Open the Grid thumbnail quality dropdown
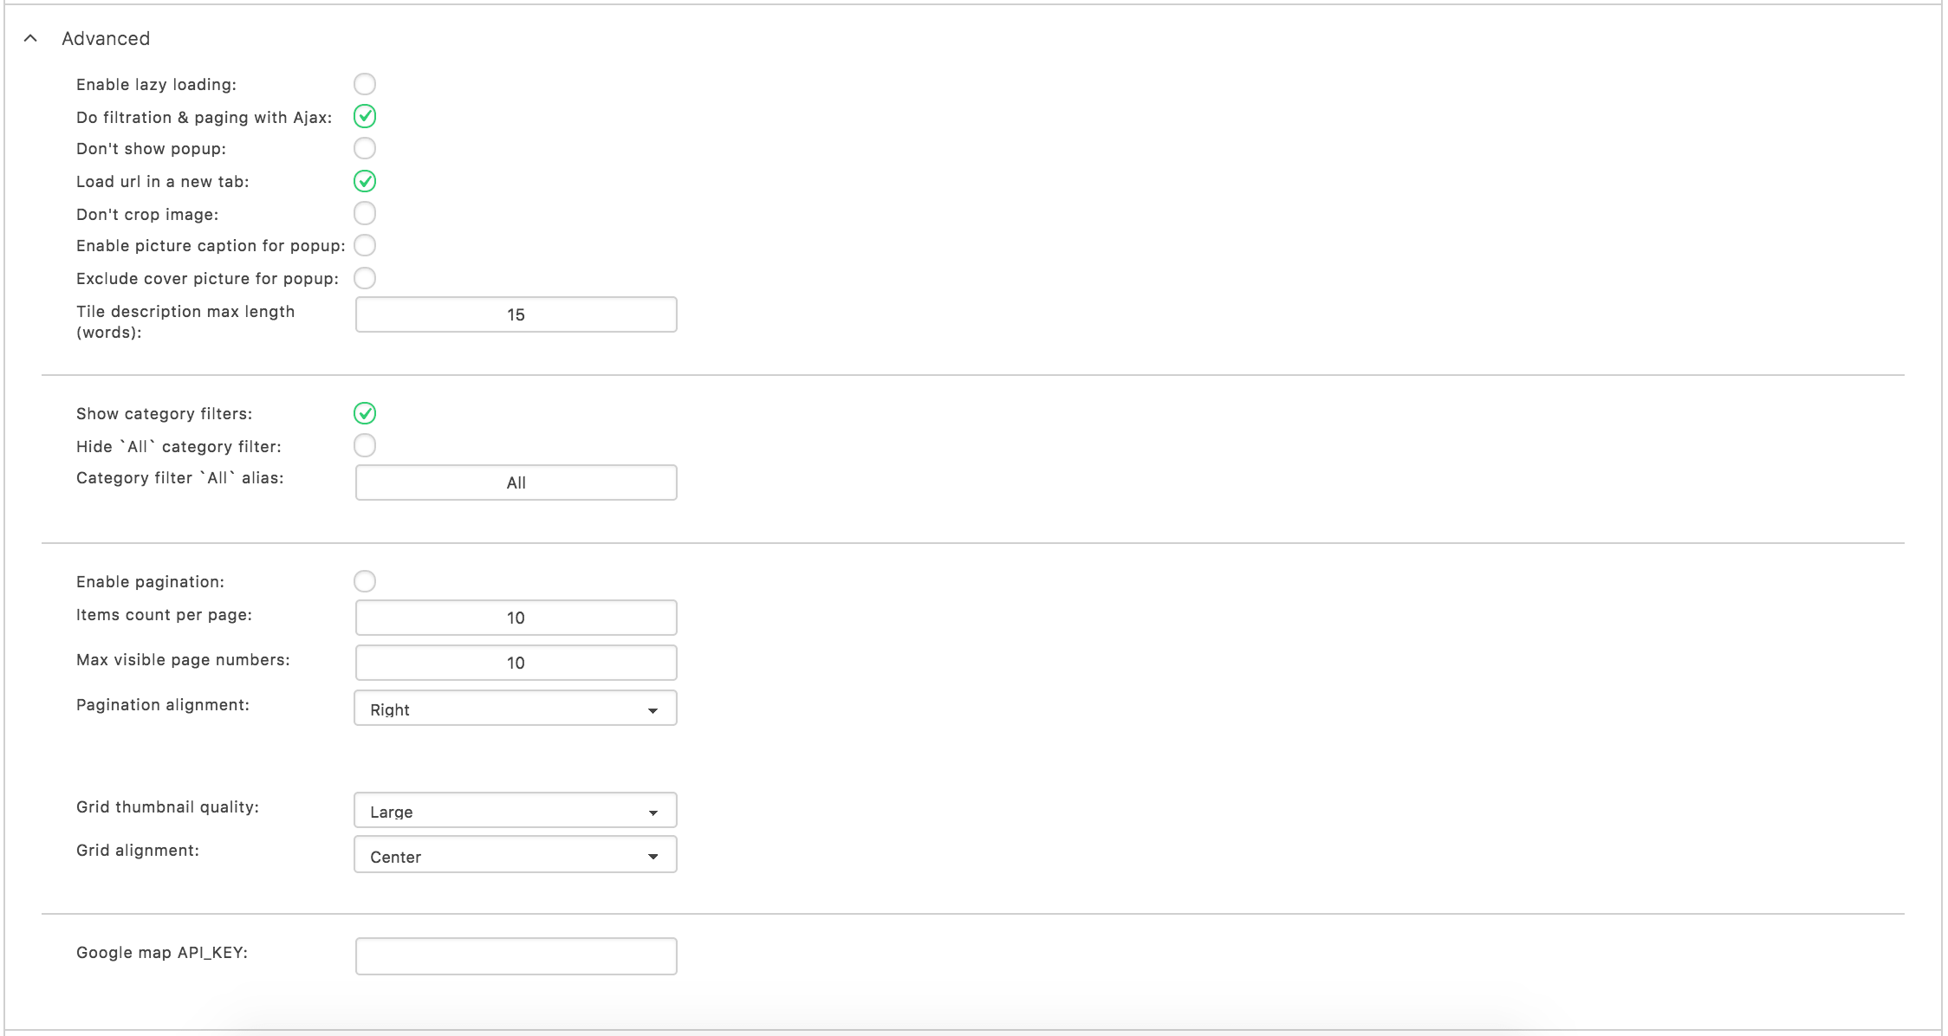The height and width of the screenshot is (1036, 1948). [516, 811]
